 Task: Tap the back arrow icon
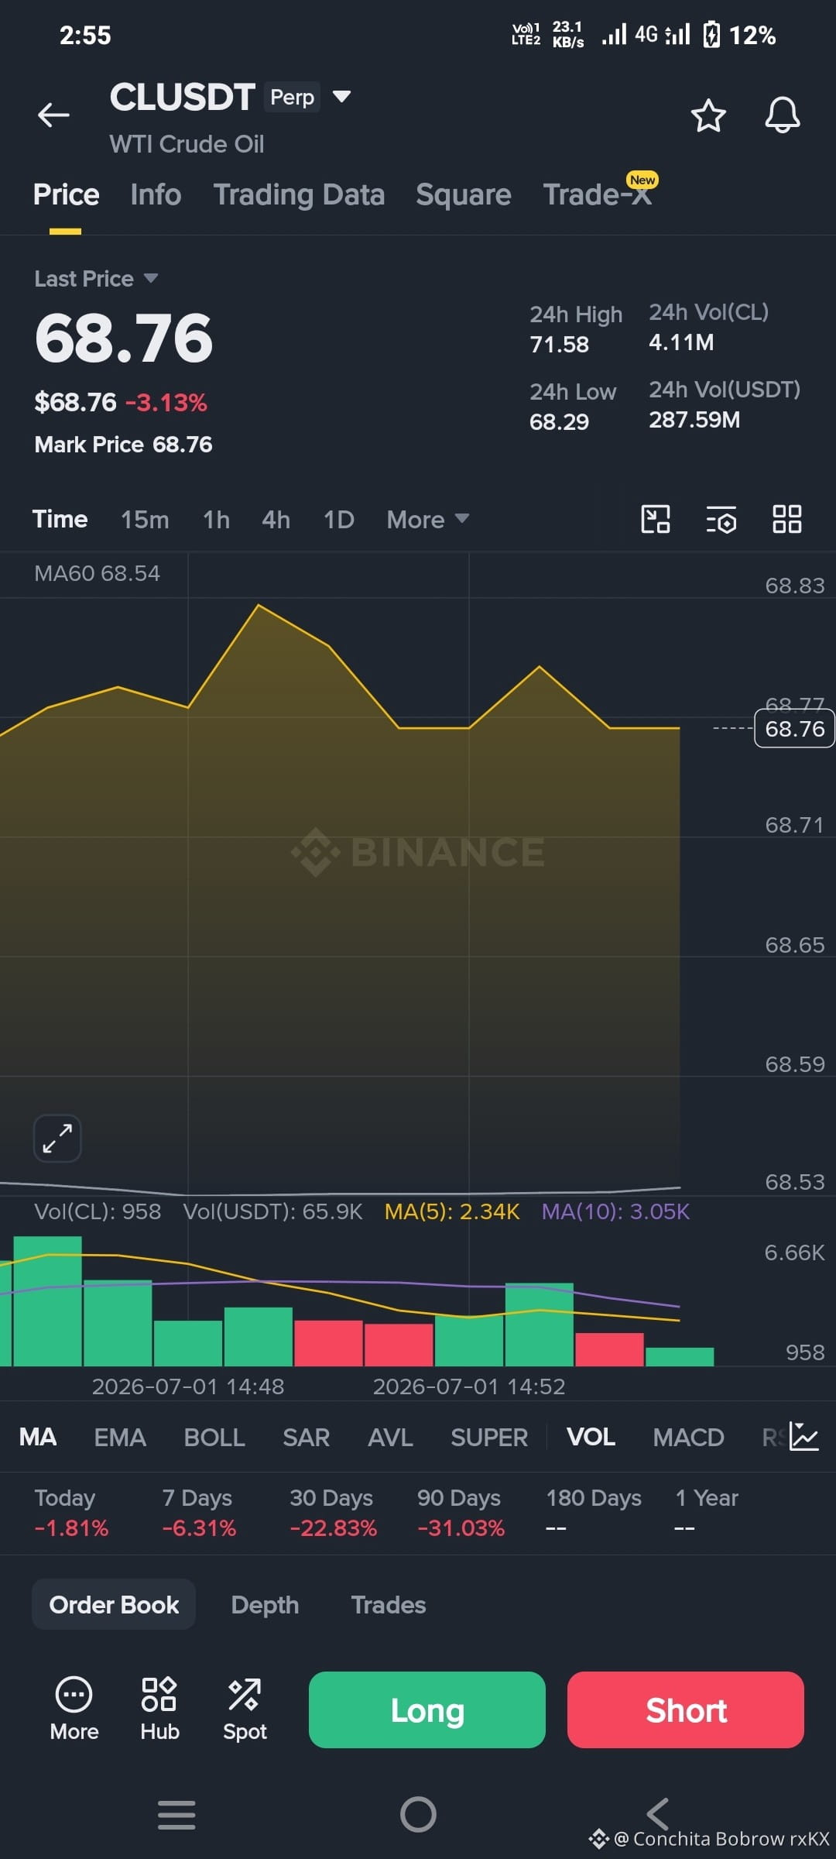53,115
